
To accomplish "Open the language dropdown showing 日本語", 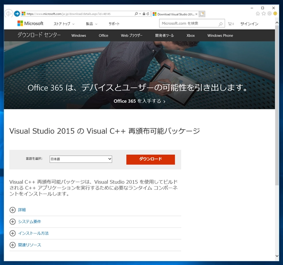I will tap(80, 159).
